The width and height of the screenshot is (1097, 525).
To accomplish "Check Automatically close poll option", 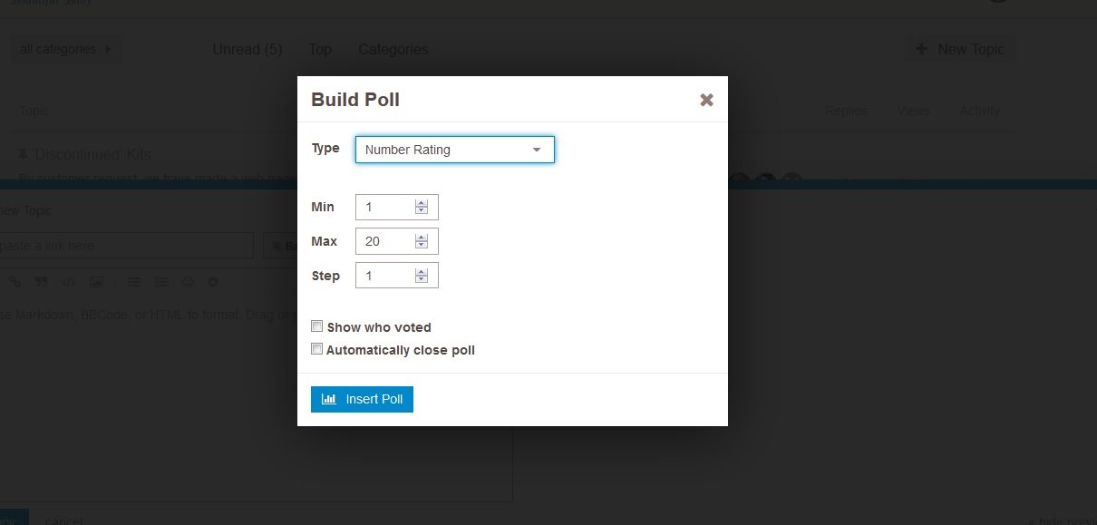I will pyautogui.click(x=317, y=349).
